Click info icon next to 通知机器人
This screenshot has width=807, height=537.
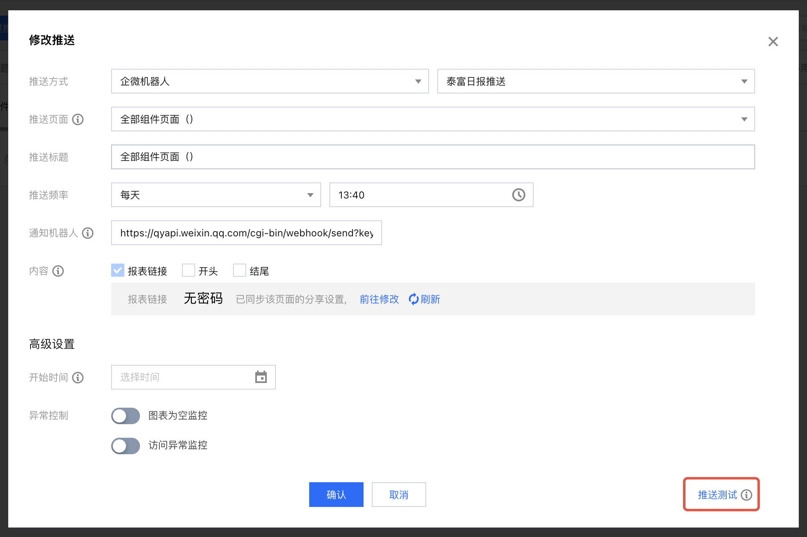pyautogui.click(x=88, y=233)
